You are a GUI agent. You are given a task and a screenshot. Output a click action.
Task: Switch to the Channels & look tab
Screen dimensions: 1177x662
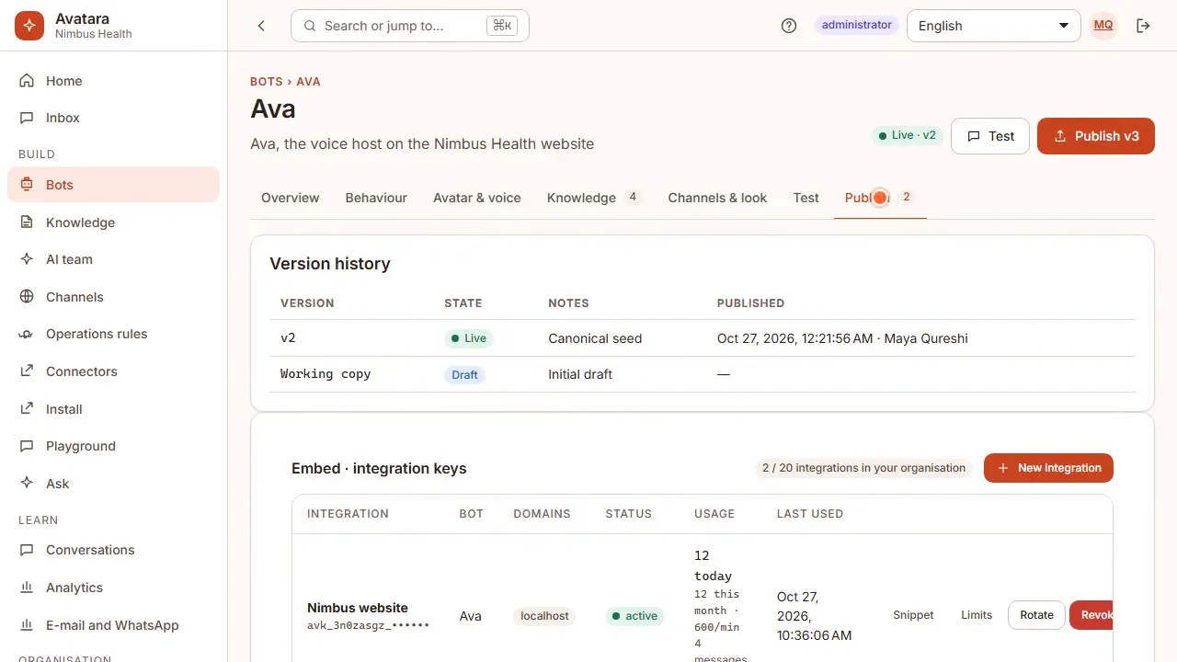[717, 198]
